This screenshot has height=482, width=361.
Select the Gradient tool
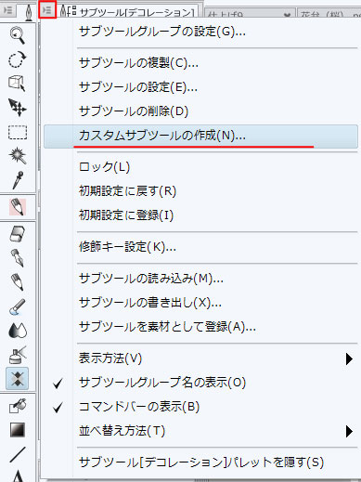18,429
